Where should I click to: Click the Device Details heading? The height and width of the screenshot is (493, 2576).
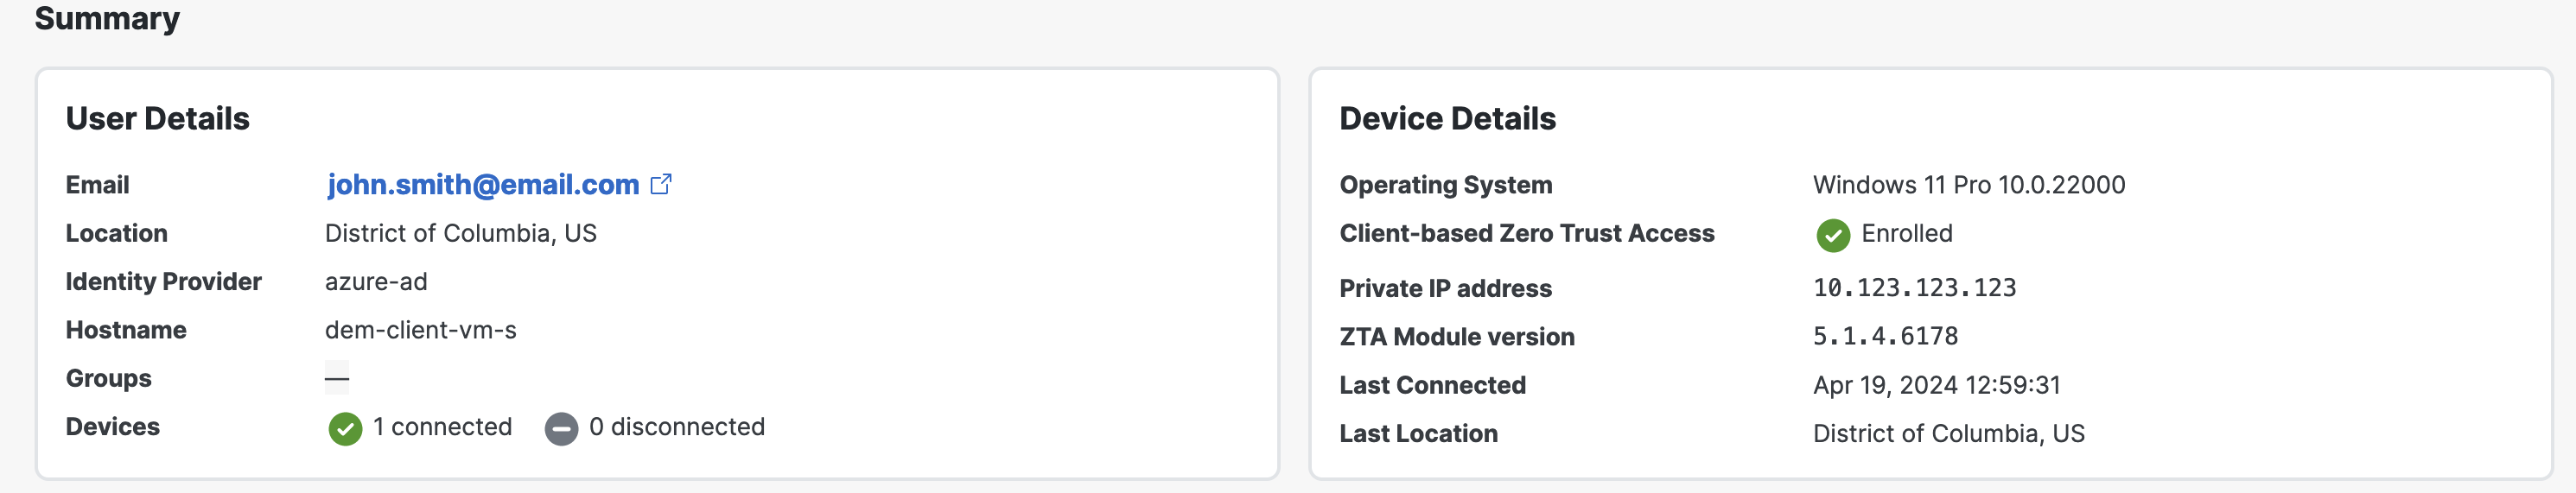pyautogui.click(x=1448, y=119)
